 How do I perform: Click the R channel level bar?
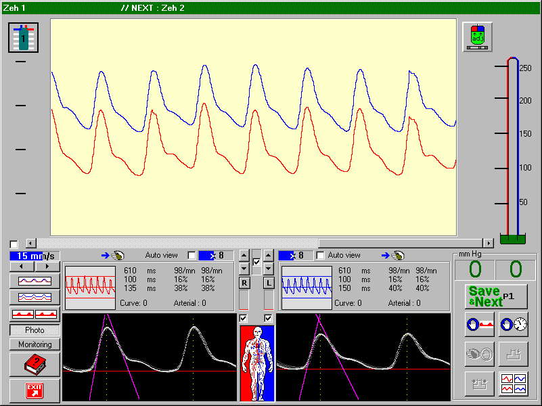(244, 300)
